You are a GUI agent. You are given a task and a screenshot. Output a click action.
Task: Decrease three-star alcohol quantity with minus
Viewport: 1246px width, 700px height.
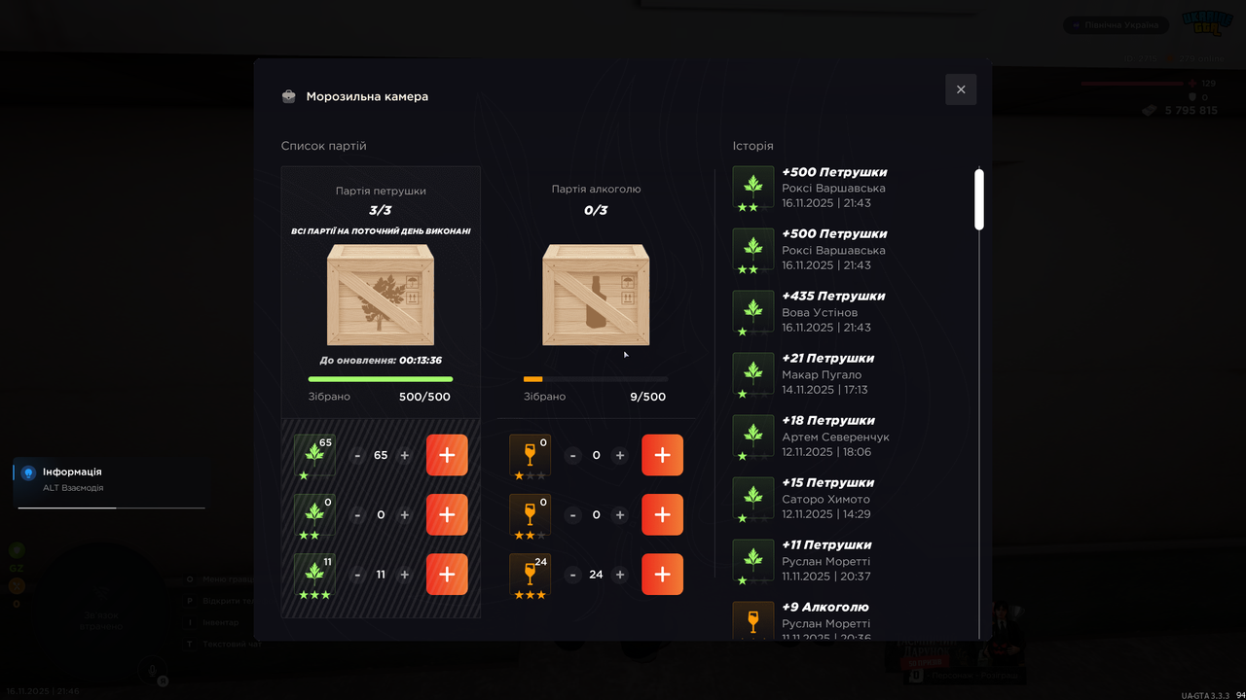(572, 575)
